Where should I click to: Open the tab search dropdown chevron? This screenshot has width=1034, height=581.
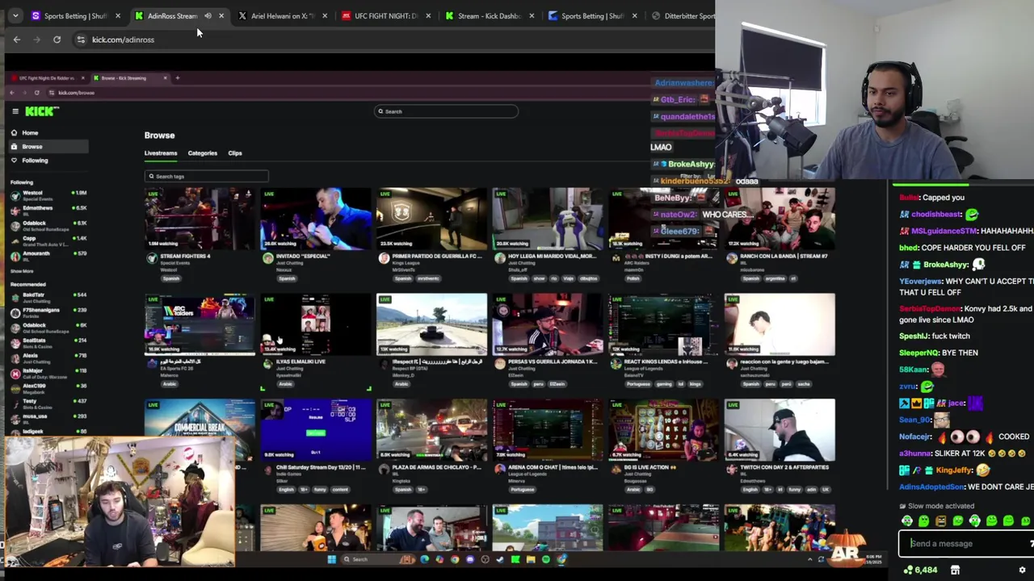[x=15, y=15]
